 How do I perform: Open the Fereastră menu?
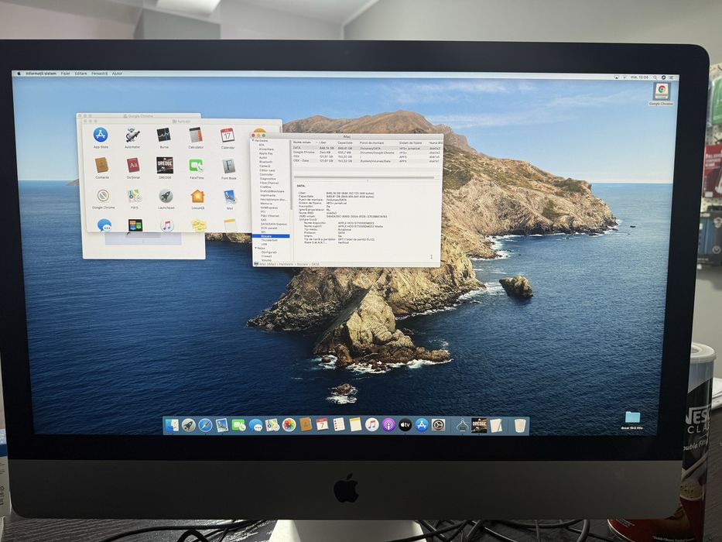pos(100,74)
